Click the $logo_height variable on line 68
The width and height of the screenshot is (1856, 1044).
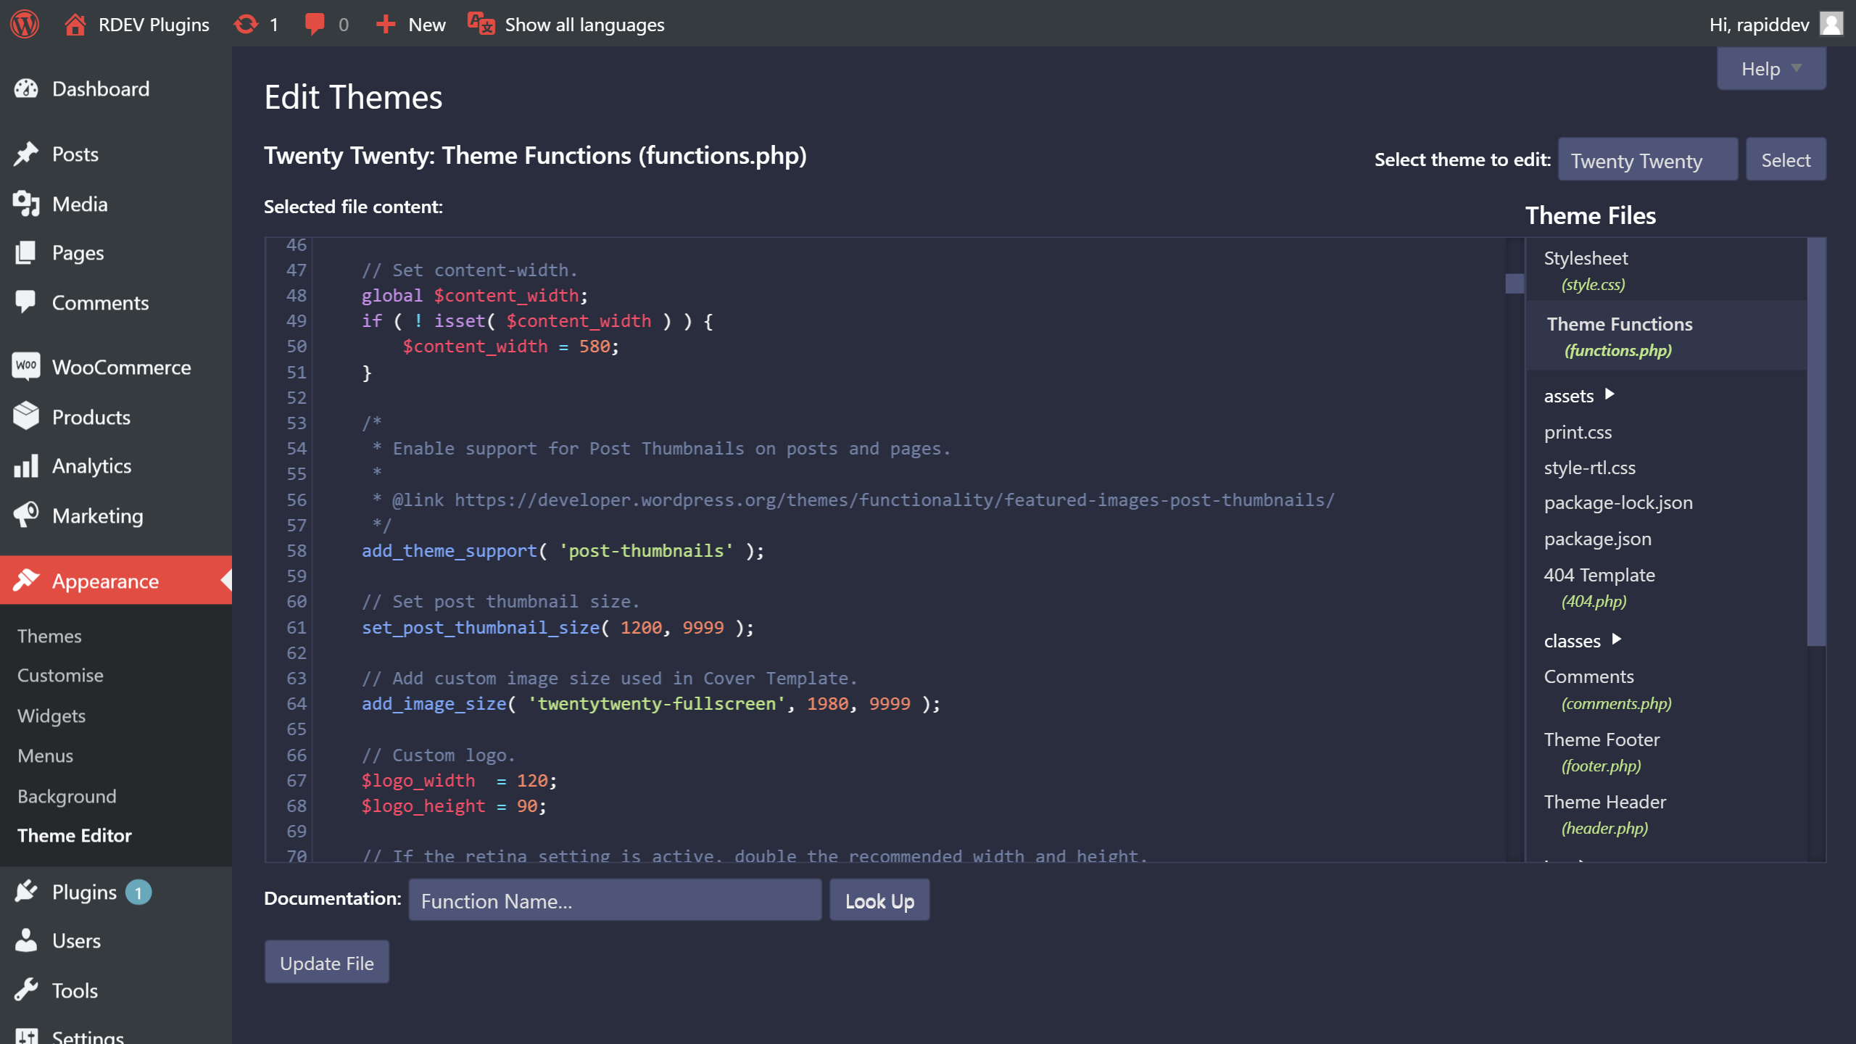tap(423, 805)
